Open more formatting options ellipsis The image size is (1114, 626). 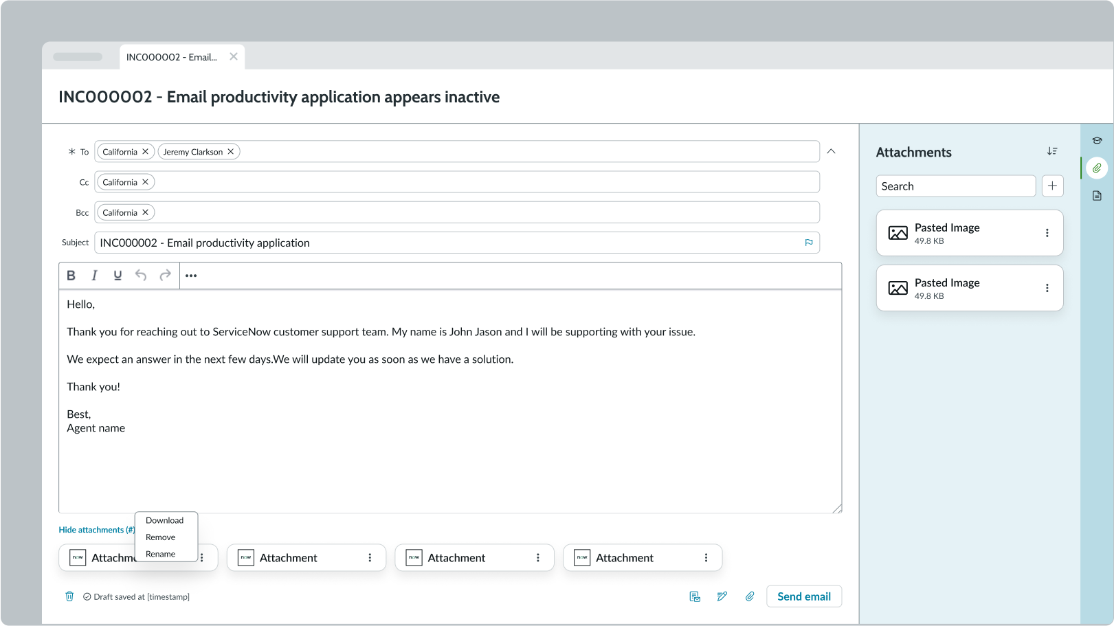click(191, 276)
